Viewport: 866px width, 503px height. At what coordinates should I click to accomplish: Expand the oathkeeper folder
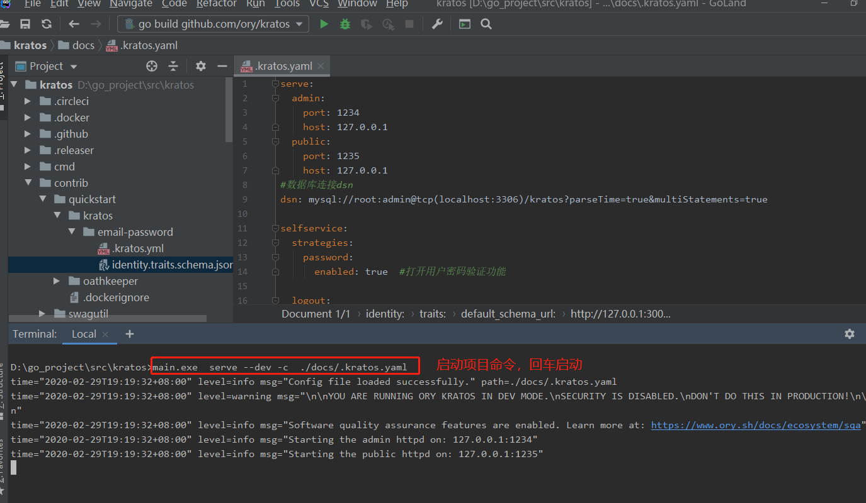coord(57,281)
